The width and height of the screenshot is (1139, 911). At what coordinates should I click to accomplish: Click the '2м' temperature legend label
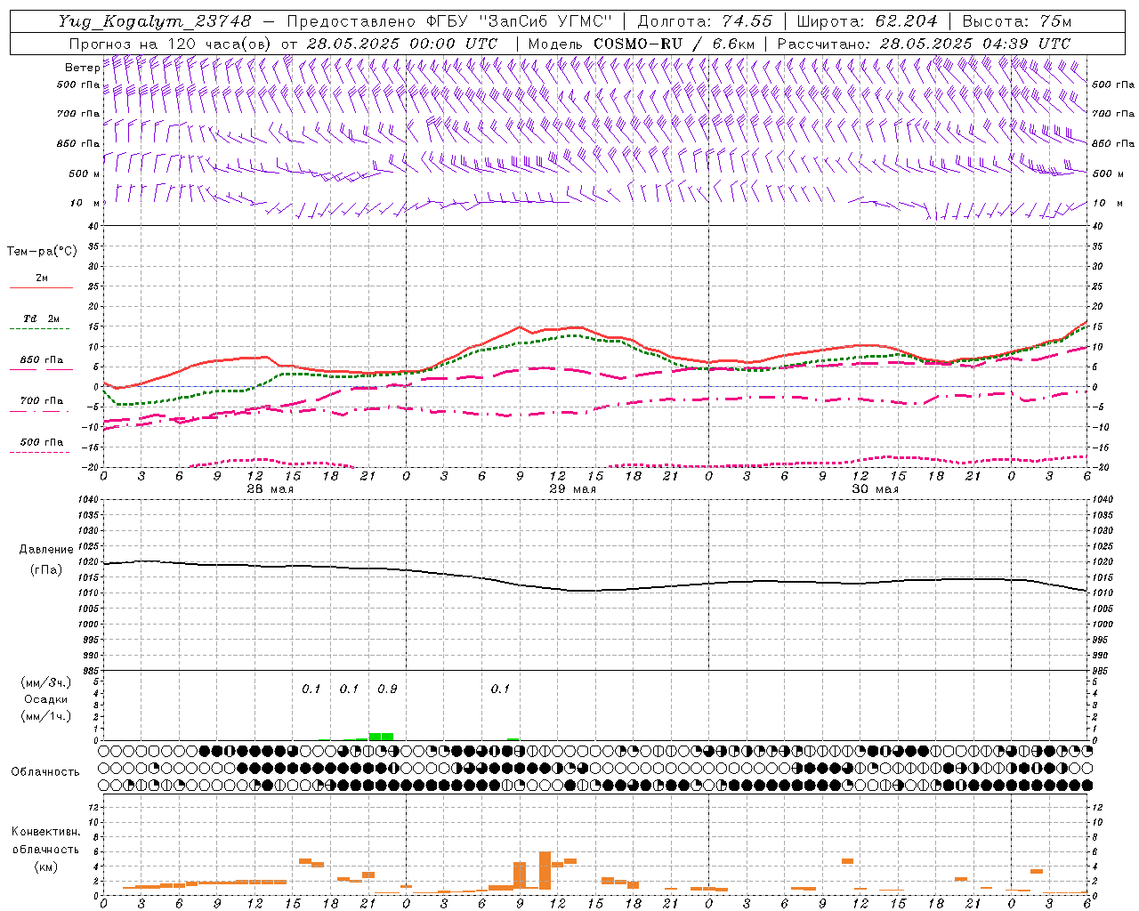pos(42,278)
